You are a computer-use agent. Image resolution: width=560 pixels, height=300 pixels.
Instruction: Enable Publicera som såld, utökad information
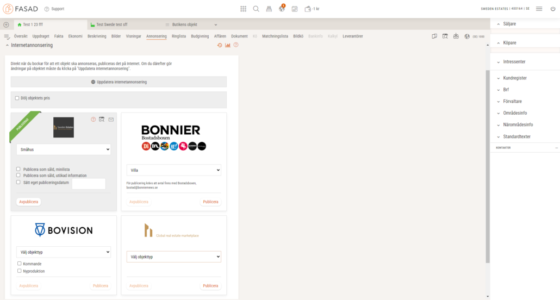(x=18, y=176)
